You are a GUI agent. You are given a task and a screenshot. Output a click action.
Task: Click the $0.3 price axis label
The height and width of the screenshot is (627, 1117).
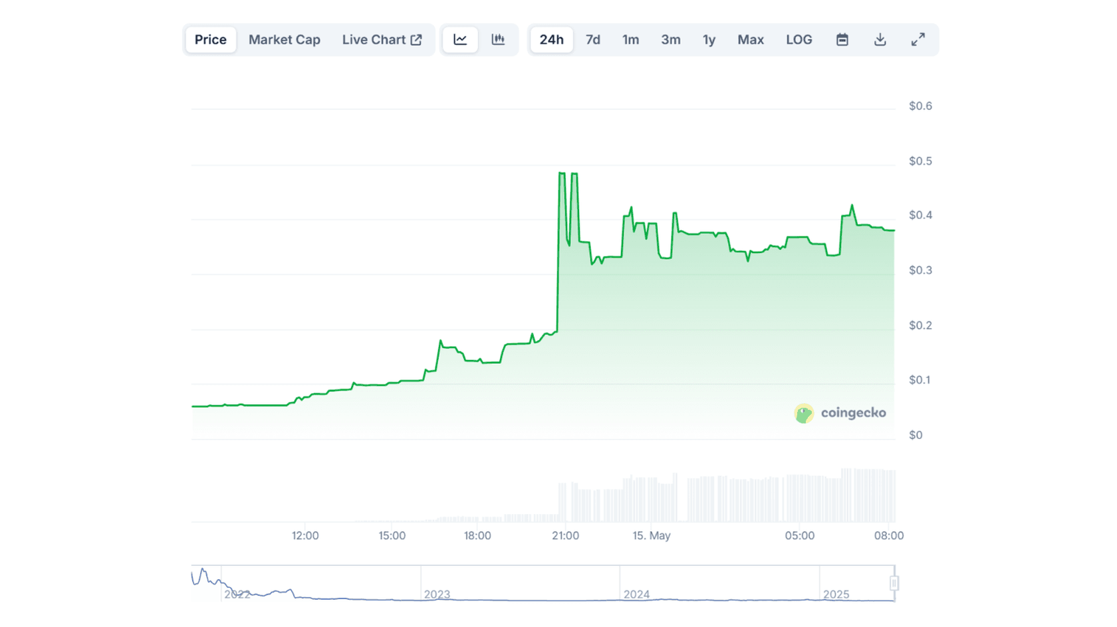921,270
